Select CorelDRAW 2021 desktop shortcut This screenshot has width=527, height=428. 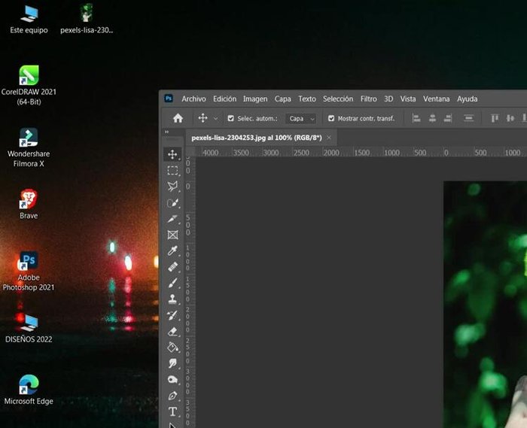pyautogui.click(x=29, y=86)
